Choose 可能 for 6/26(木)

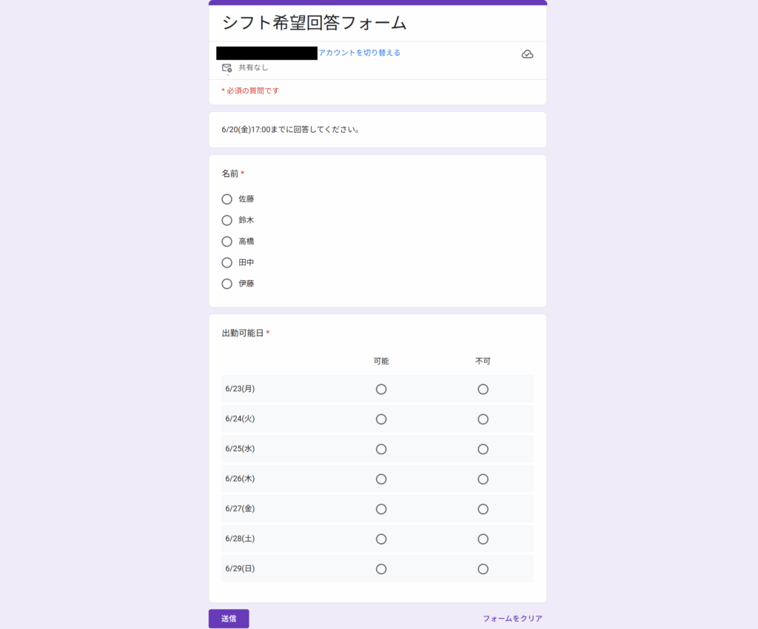pyautogui.click(x=381, y=479)
